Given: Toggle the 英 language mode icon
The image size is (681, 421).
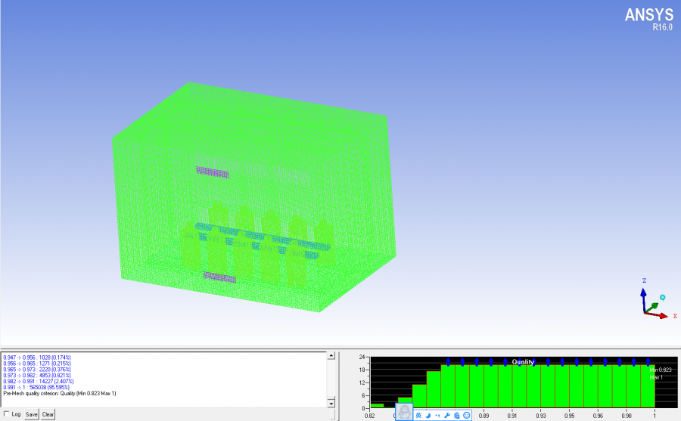Looking at the screenshot, I should click(418, 416).
